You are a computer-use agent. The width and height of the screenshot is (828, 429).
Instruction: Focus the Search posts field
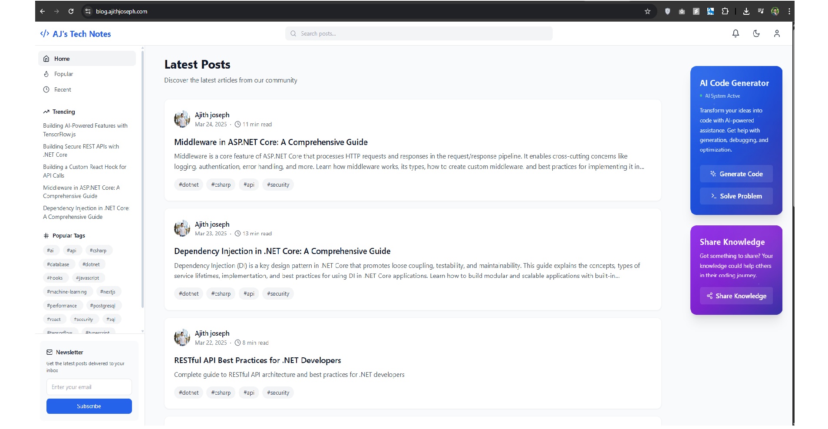[x=419, y=33]
